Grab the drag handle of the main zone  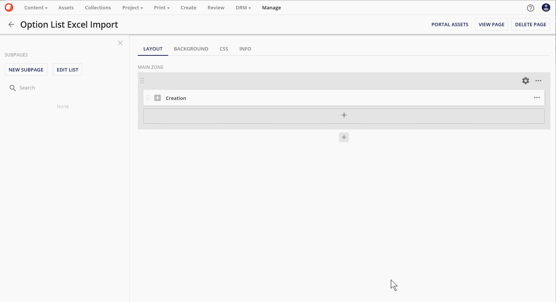coord(142,80)
